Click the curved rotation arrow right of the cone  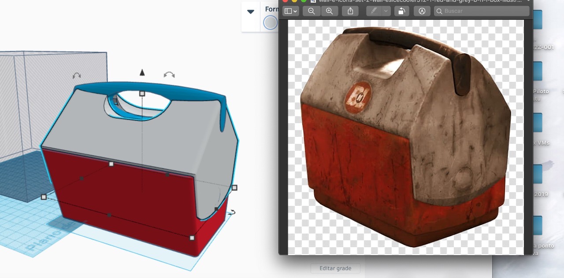(x=169, y=75)
